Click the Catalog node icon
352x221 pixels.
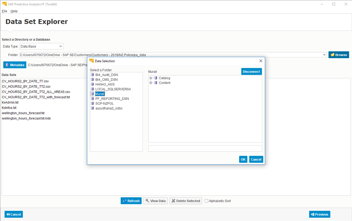pos(156,78)
